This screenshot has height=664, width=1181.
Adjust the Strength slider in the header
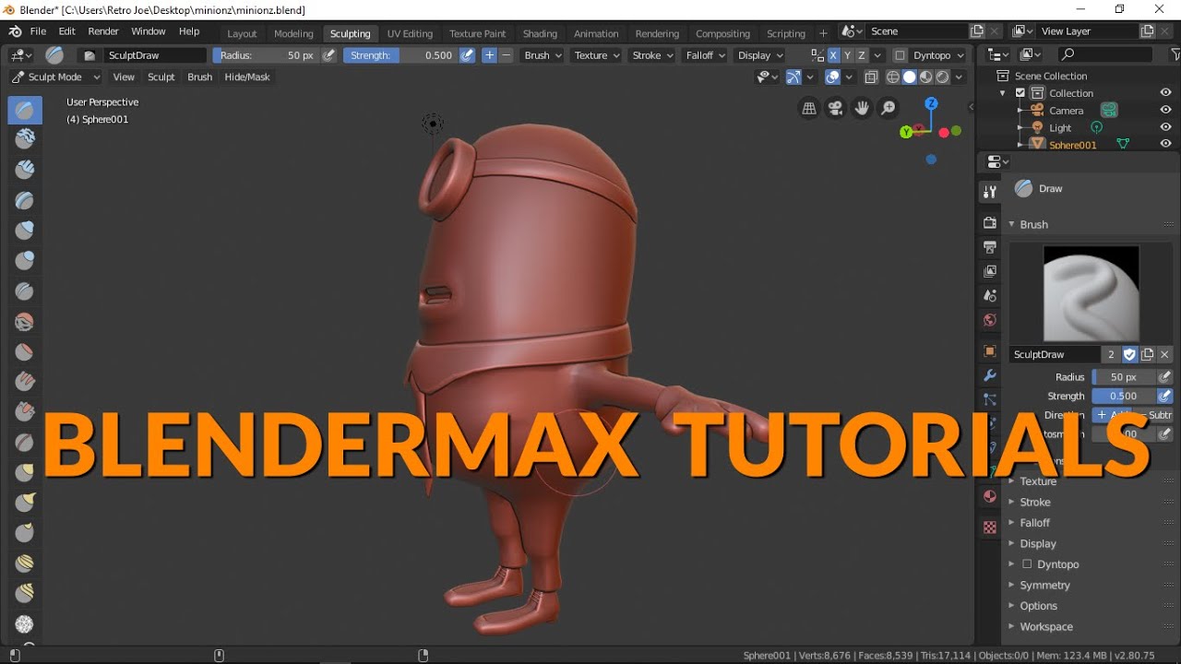click(401, 55)
